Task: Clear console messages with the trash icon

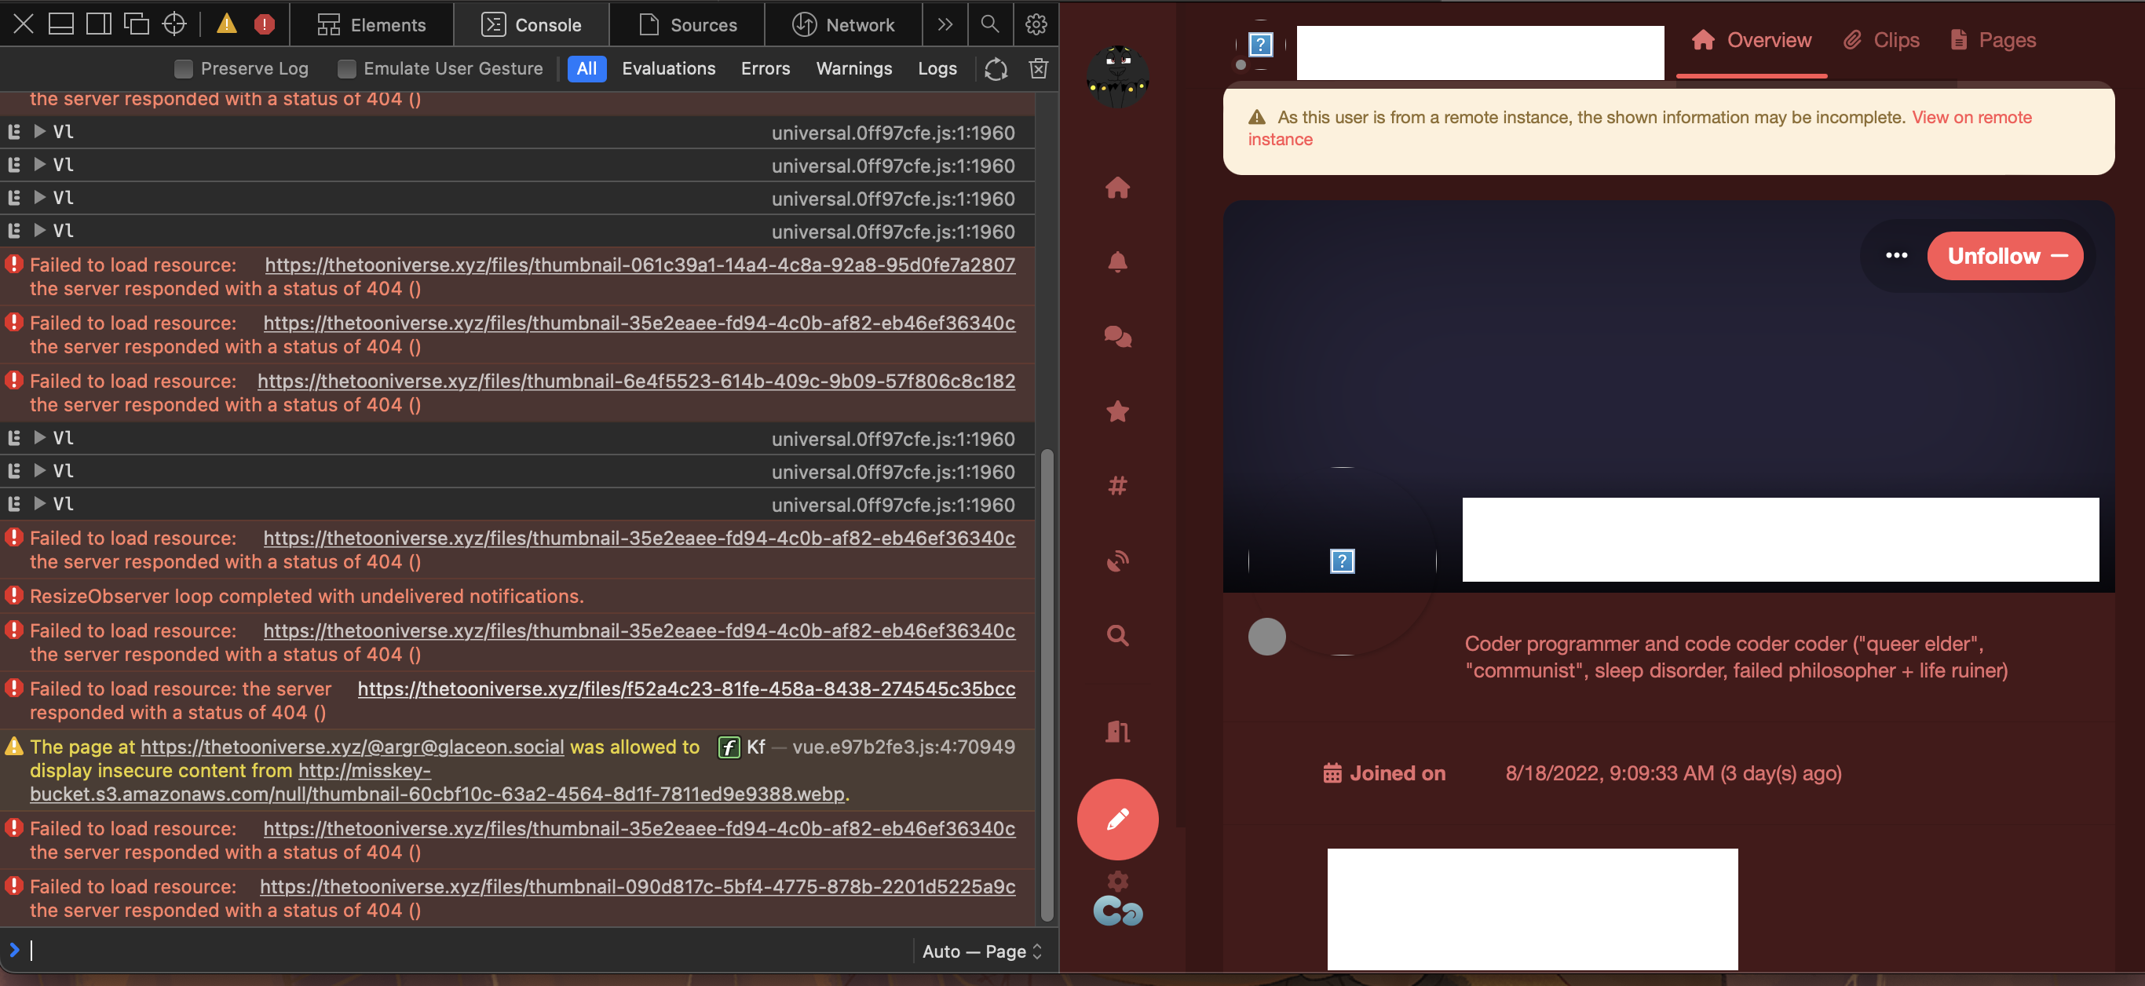Action: tap(1037, 68)
